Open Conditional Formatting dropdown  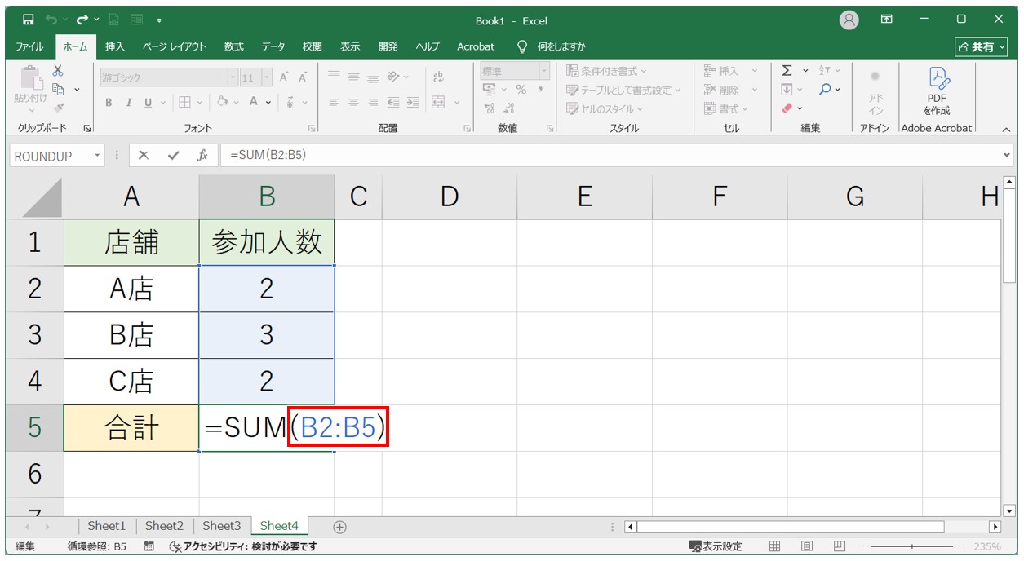(608, 71)
